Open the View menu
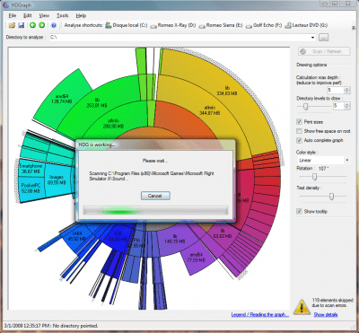This screenshot has height=333, width=359. pos(44,15)
